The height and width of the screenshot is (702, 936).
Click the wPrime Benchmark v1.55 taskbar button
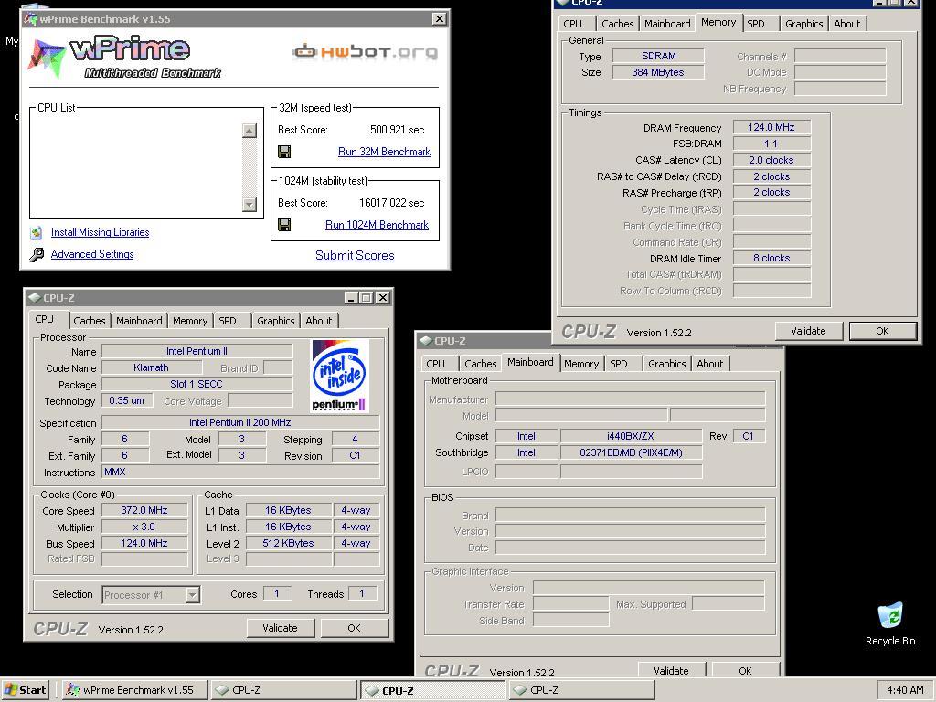coord(135,690)
